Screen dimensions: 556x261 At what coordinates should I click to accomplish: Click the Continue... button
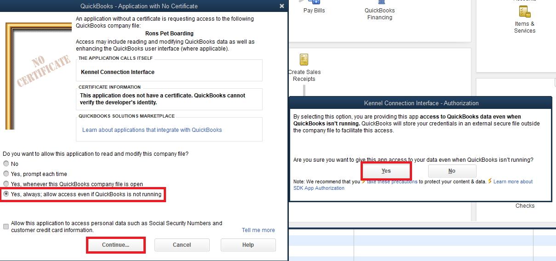[x=116, y=245]
